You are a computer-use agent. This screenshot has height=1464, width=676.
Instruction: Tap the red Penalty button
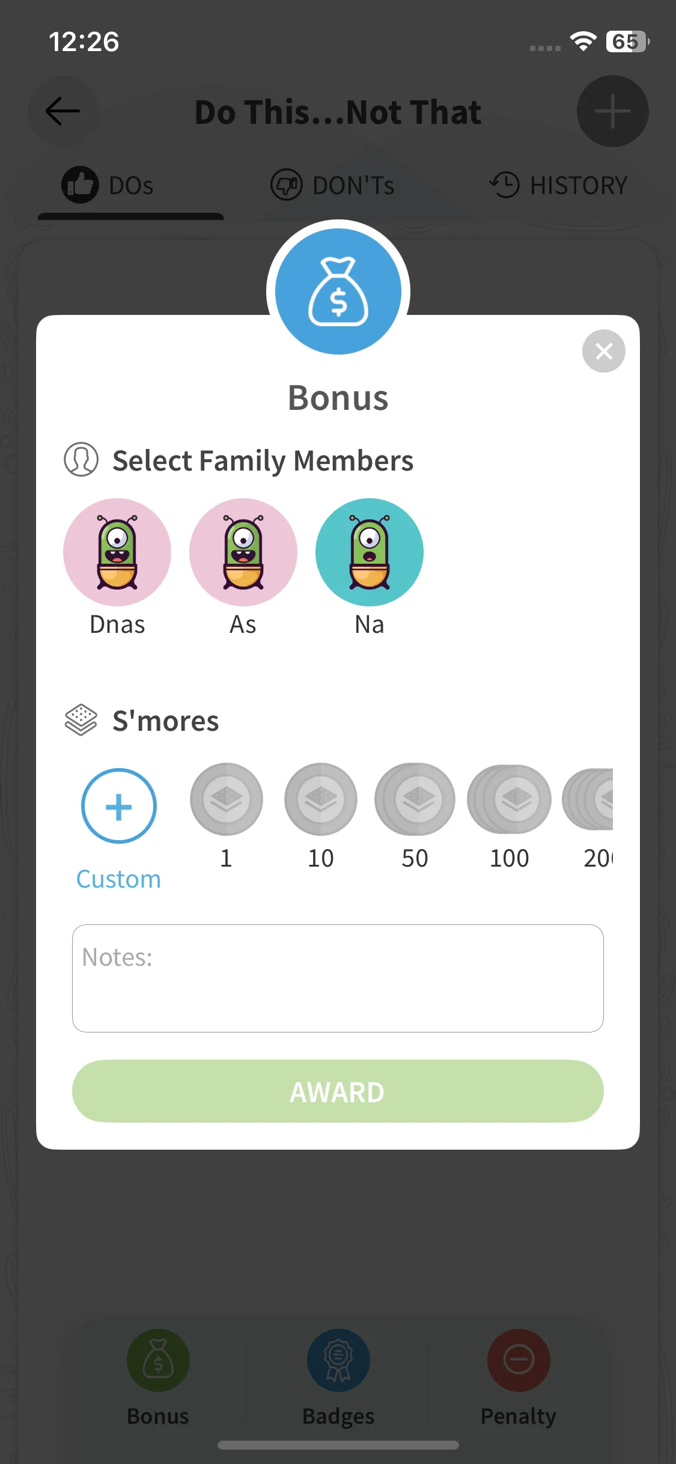[x=519, y=1360]
